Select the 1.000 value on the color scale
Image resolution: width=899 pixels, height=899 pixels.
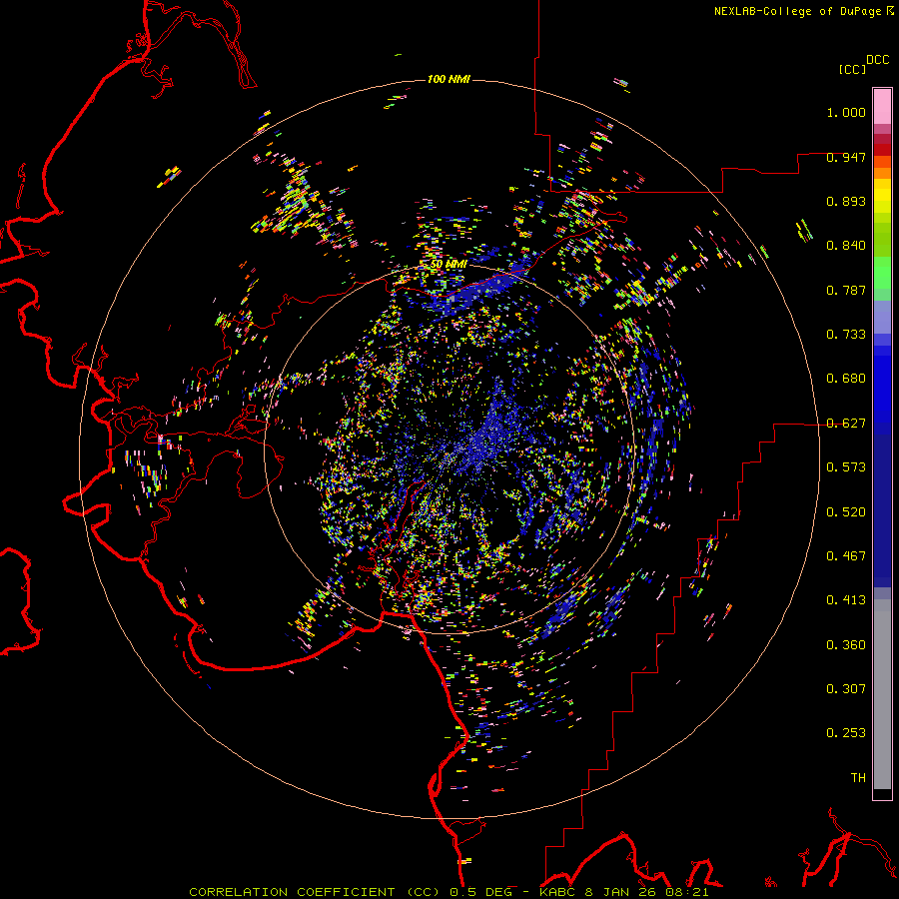pyautogui.click(x=846, y=112)
